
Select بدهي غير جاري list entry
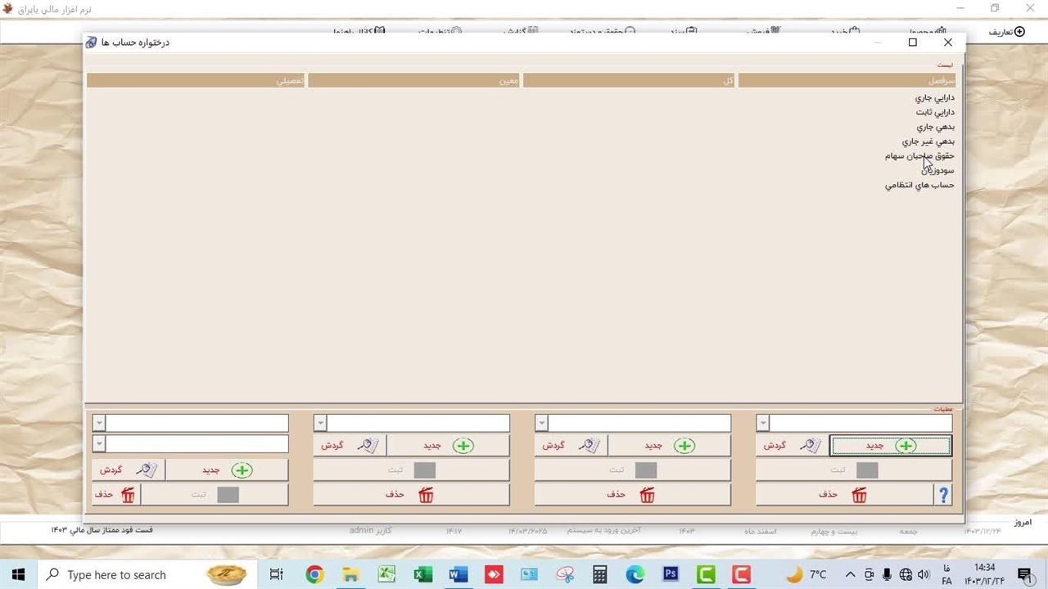coord(928,142)
